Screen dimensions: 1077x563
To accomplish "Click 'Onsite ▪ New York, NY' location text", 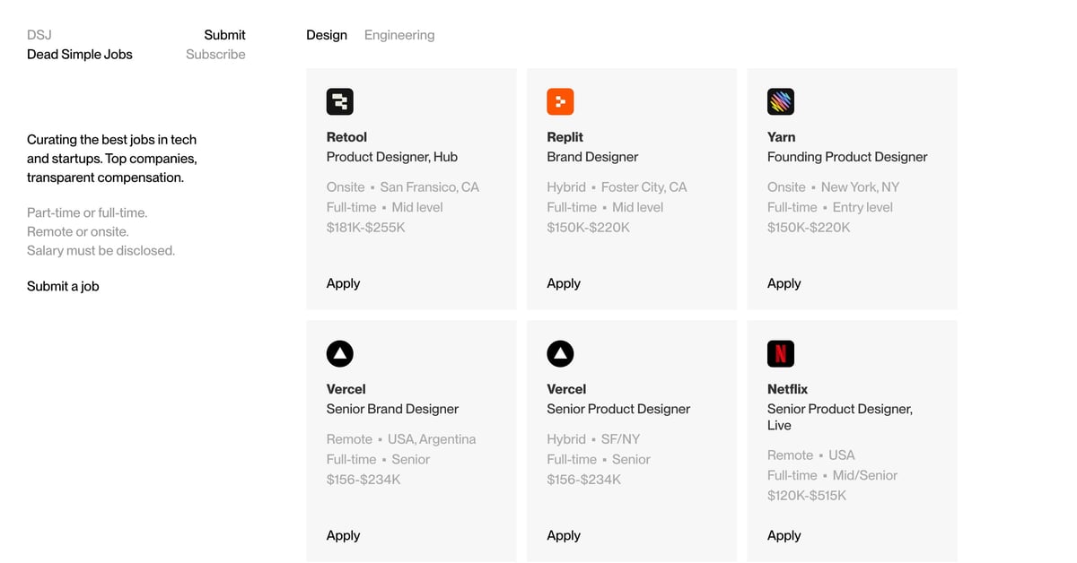I will point(833,187).
